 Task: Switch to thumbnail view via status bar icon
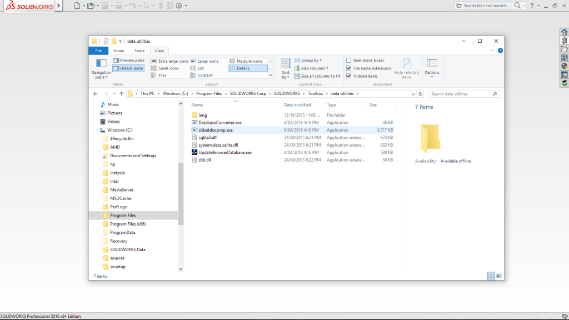tap(498, 276)
